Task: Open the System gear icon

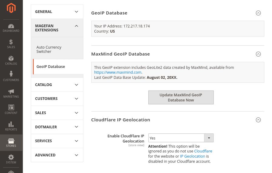Action: [11, 159]
